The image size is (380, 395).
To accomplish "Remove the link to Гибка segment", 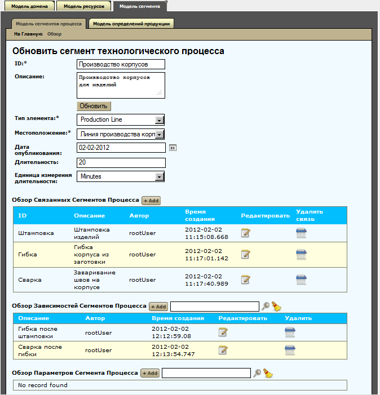I will (301, 255).
